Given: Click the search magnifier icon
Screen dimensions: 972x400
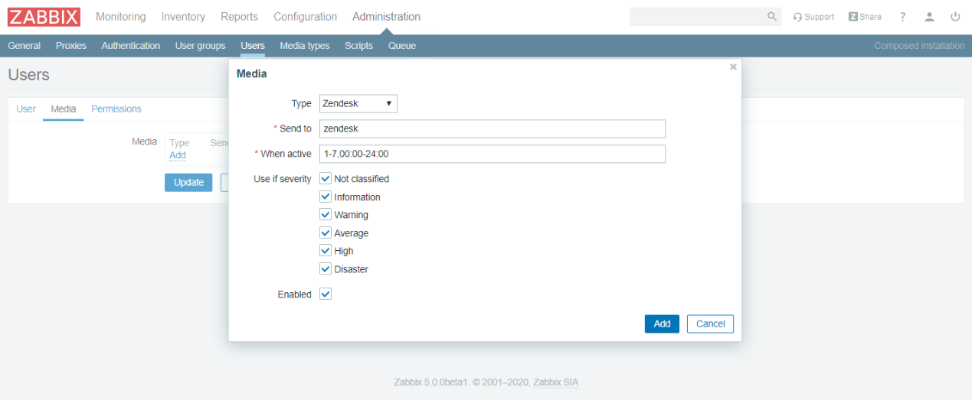Looking at the screenshot, I should [x=772, y=17].
